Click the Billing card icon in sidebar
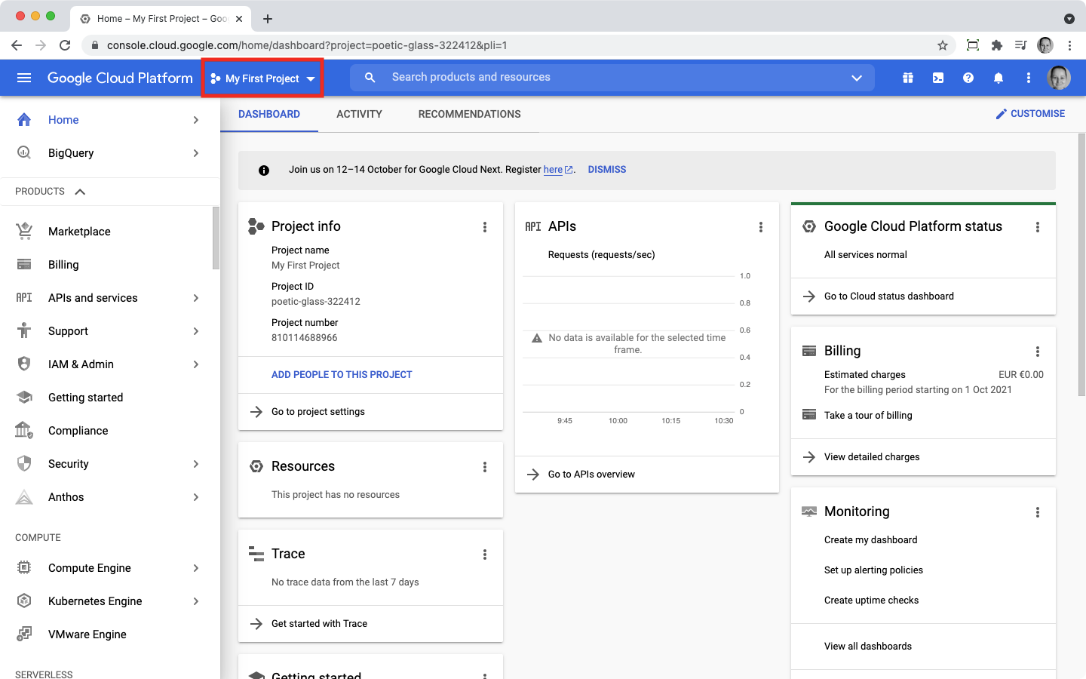 coord(24,265)
